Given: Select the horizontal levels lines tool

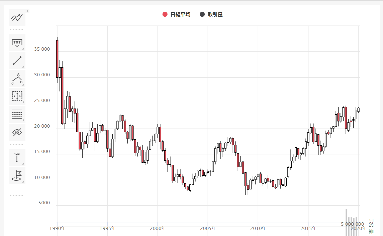Looking at the screenshot, I should point(17,114).
